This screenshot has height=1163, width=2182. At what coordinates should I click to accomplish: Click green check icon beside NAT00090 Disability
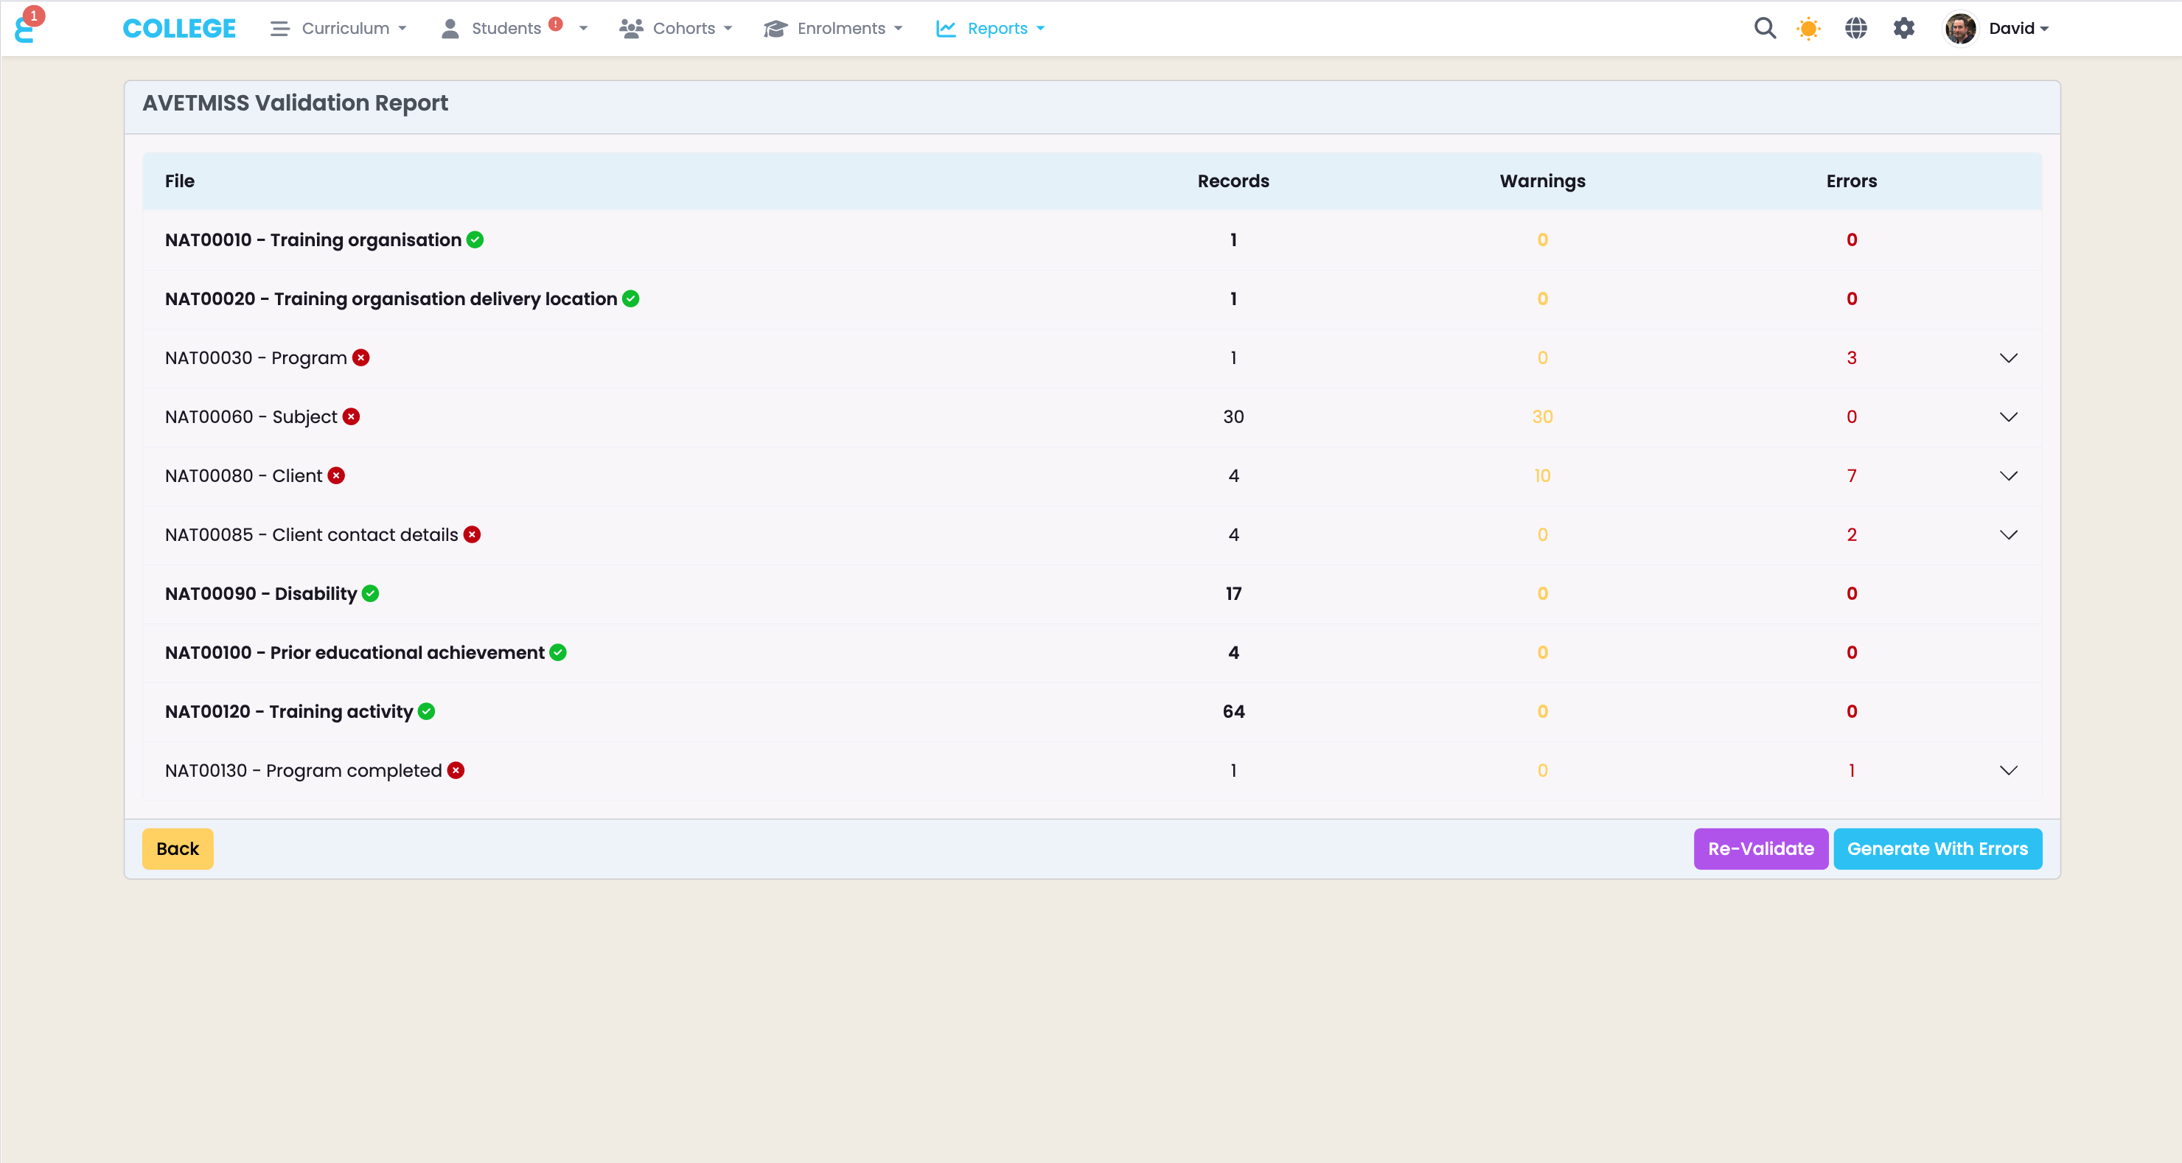(370, 594)
